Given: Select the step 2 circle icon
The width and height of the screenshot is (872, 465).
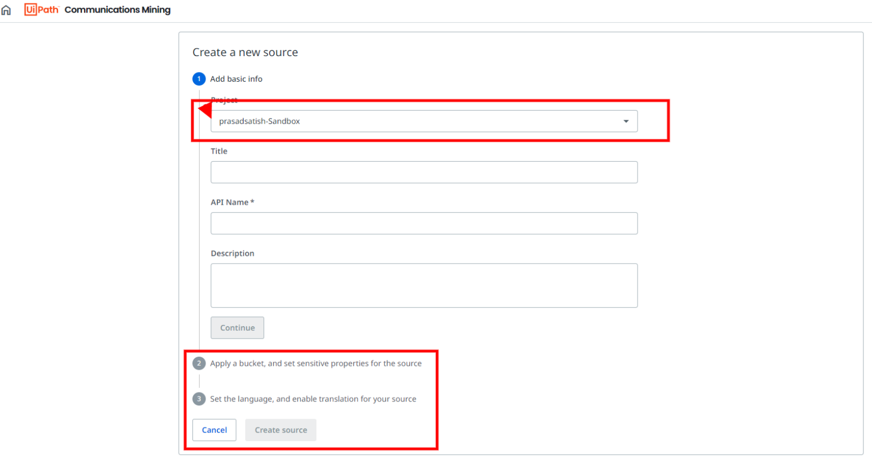Looking at the screenshot, I should 199,363.
